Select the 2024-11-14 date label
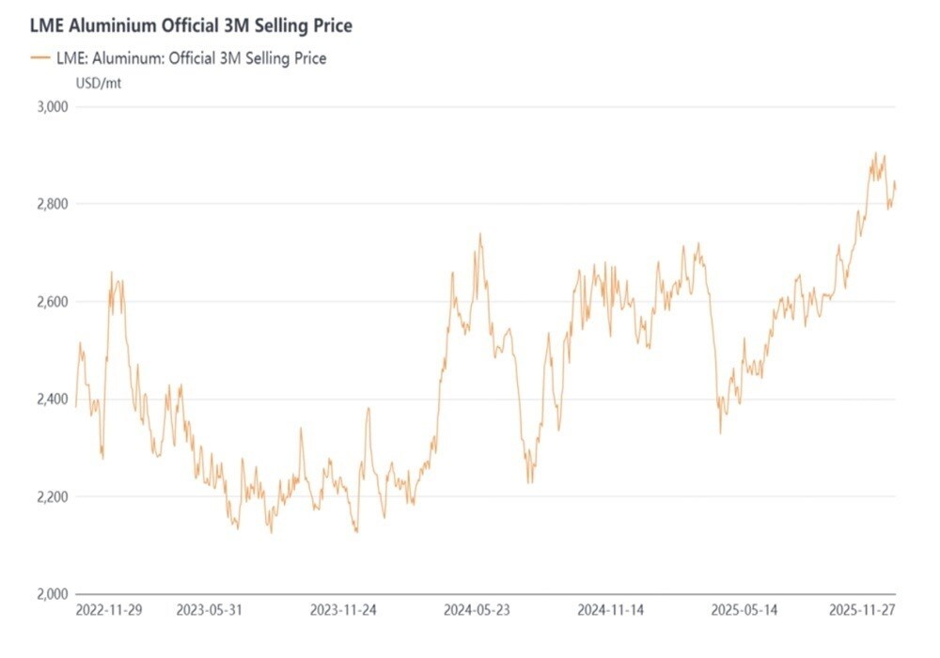 tap(611, 610)
